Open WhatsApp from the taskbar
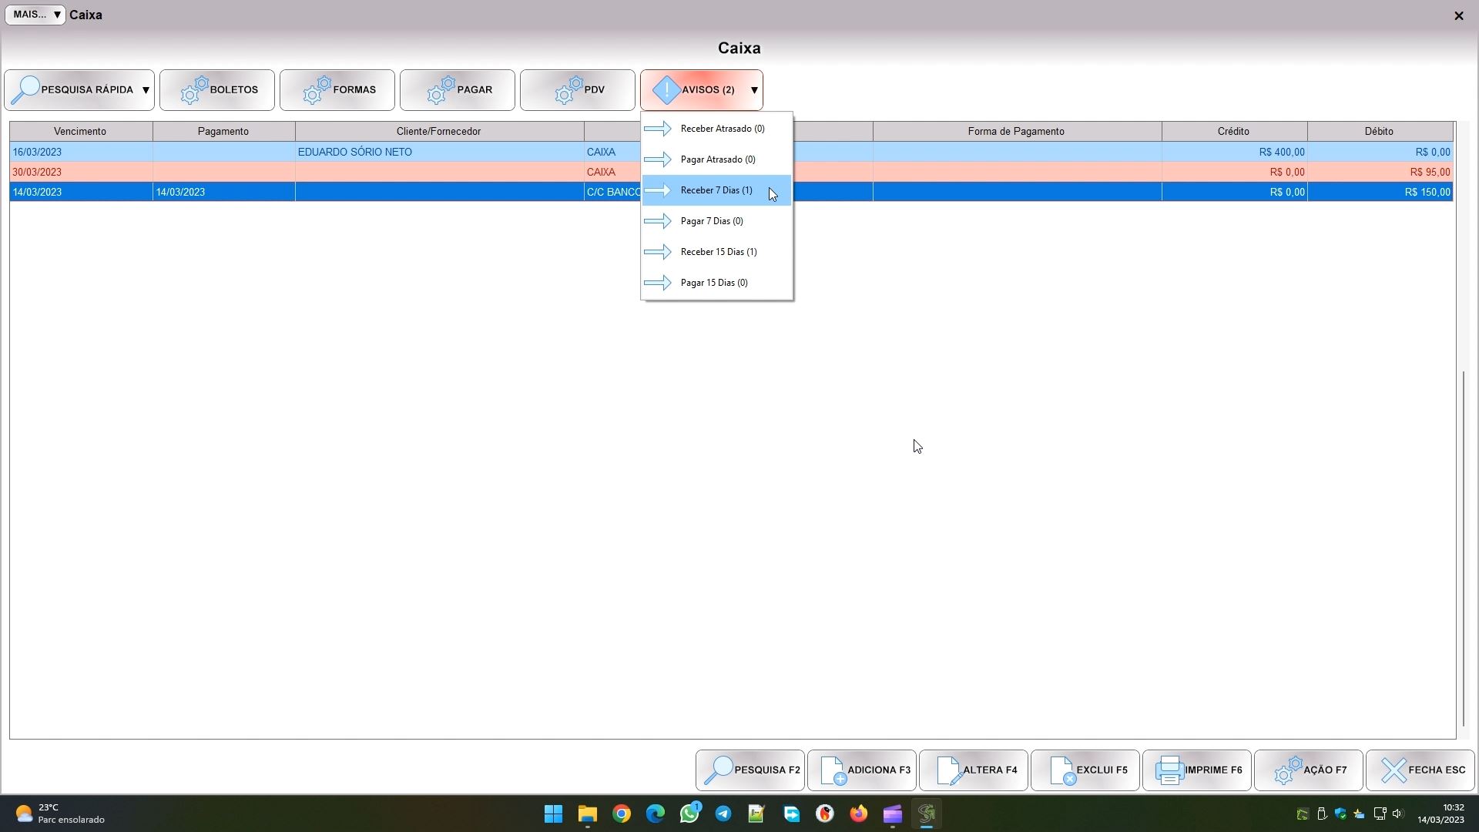This screenshot has width=1479, height=832. (x=689, y=814)
